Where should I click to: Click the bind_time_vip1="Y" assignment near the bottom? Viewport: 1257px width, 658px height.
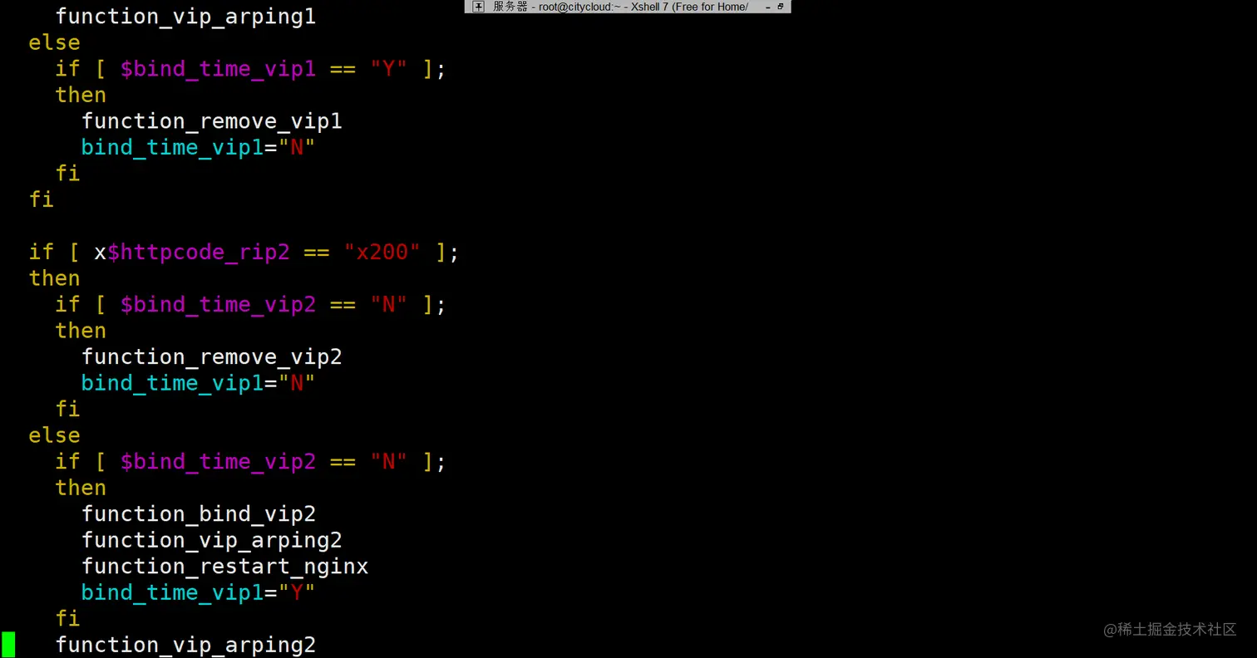click(x=198, y=592)
